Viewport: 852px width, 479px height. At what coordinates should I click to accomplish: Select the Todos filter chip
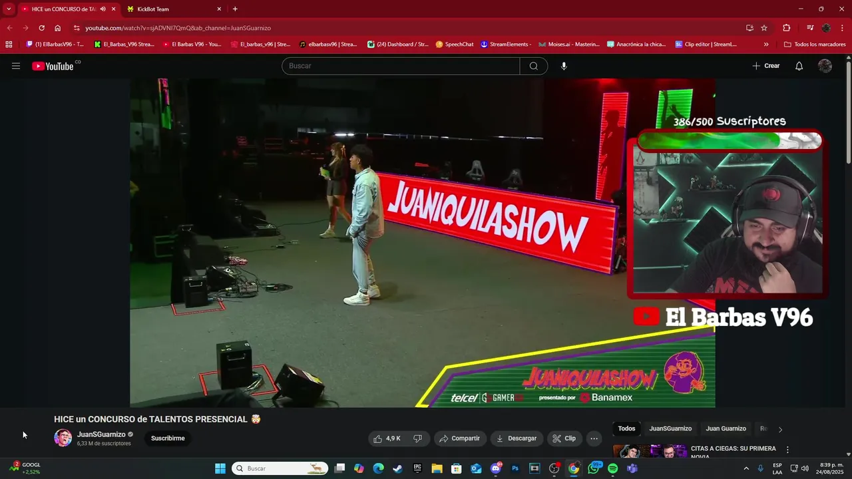(x=626, y=428)
